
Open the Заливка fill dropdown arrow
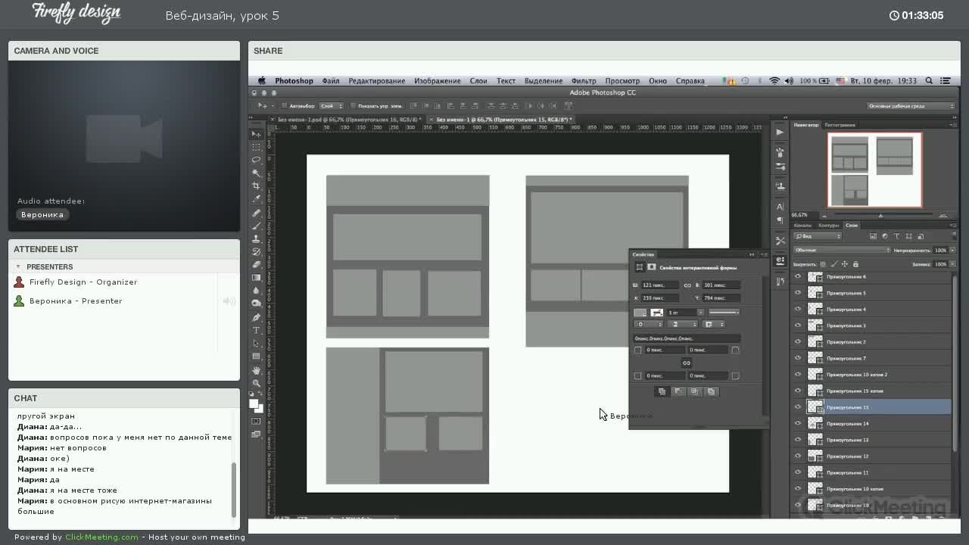(952, 264)
